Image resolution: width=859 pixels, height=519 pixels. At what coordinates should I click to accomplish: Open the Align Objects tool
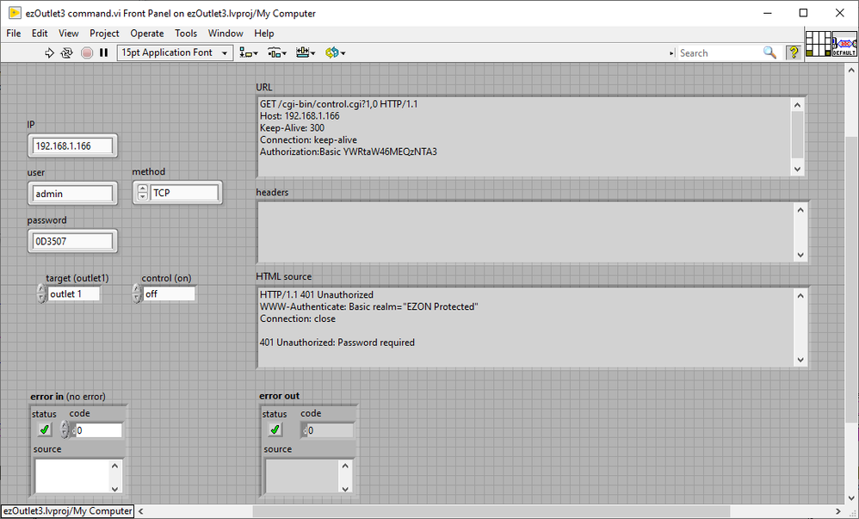point(248,53)
